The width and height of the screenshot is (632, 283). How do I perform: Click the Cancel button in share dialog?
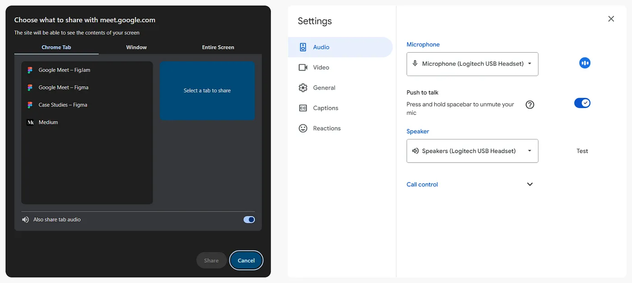[x=246, y=260]
